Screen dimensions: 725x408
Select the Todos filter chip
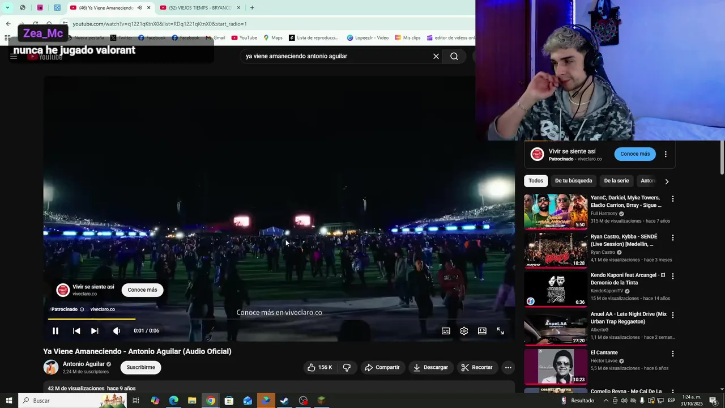(536, 181)
